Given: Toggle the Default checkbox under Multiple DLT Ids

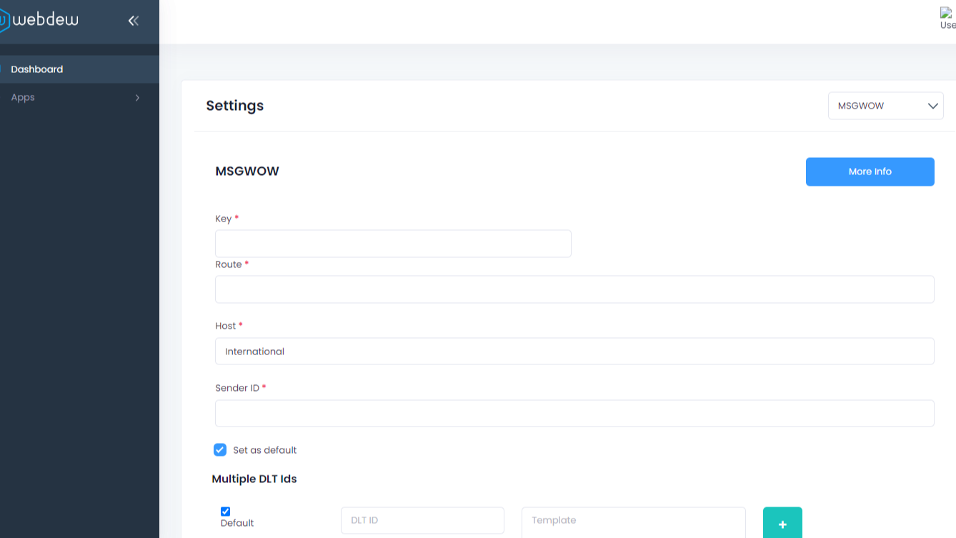Looking at the screenshot, I should tap(226, 512).
